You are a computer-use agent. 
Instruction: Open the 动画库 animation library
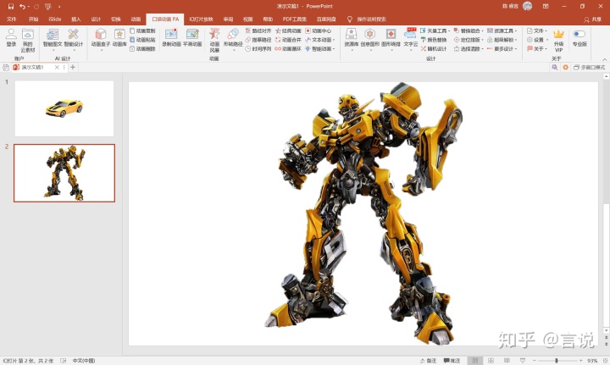(x=119, y=38)
